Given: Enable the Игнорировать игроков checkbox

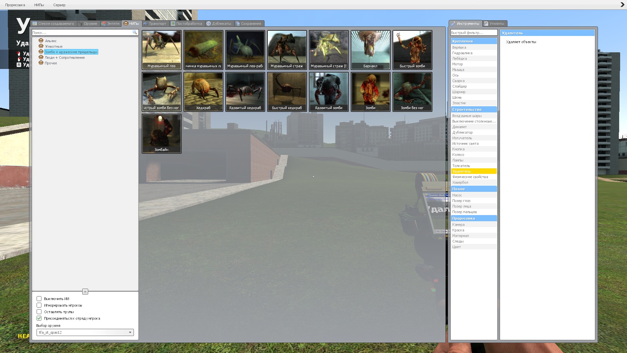Looking at the screenshot, I should (39, 305).
